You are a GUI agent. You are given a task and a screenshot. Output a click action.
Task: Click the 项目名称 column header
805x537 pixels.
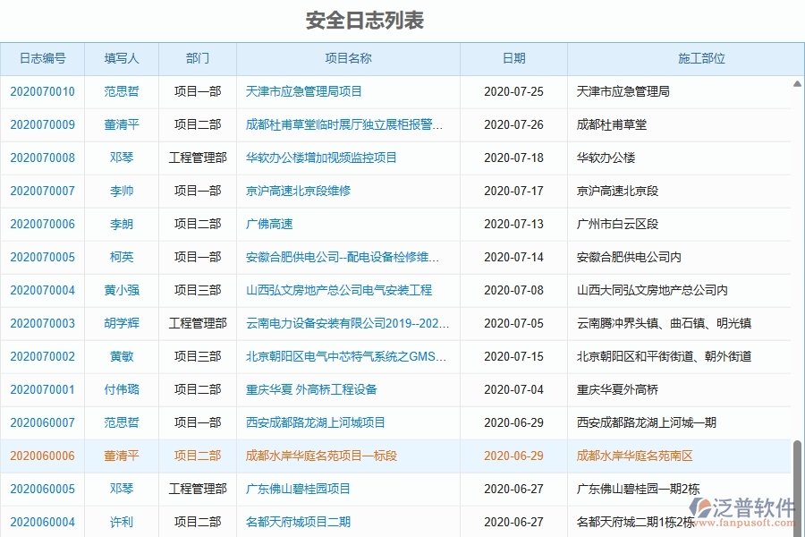coord(348,58)
